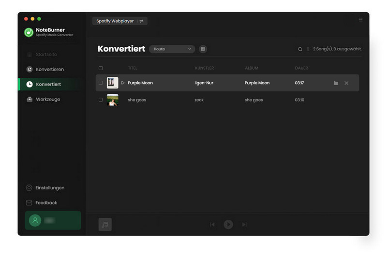This screenshot has height=259, width=387.
Task: Click artist name Ilgen-Nur
Action: [204, 83]
